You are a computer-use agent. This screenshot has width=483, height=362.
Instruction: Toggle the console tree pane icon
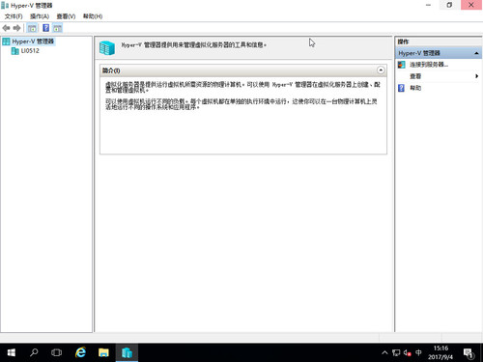[x=32, y=28]
